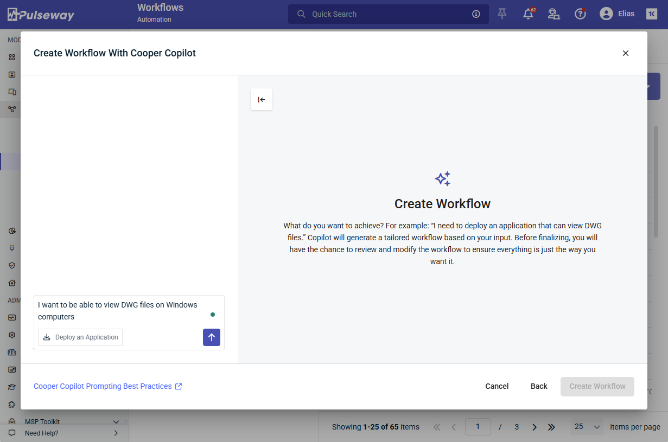Open the library books icon in sidebar
The height and width of the screenshot is (442, 668).
click(12, 352)
